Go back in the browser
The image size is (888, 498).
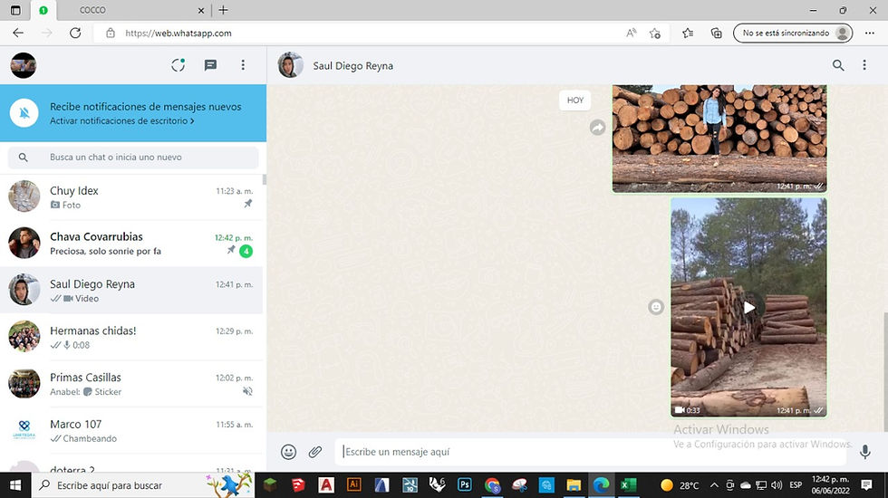[18, 33]
